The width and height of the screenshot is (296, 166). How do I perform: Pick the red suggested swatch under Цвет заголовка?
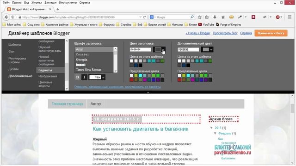(131, 80)
